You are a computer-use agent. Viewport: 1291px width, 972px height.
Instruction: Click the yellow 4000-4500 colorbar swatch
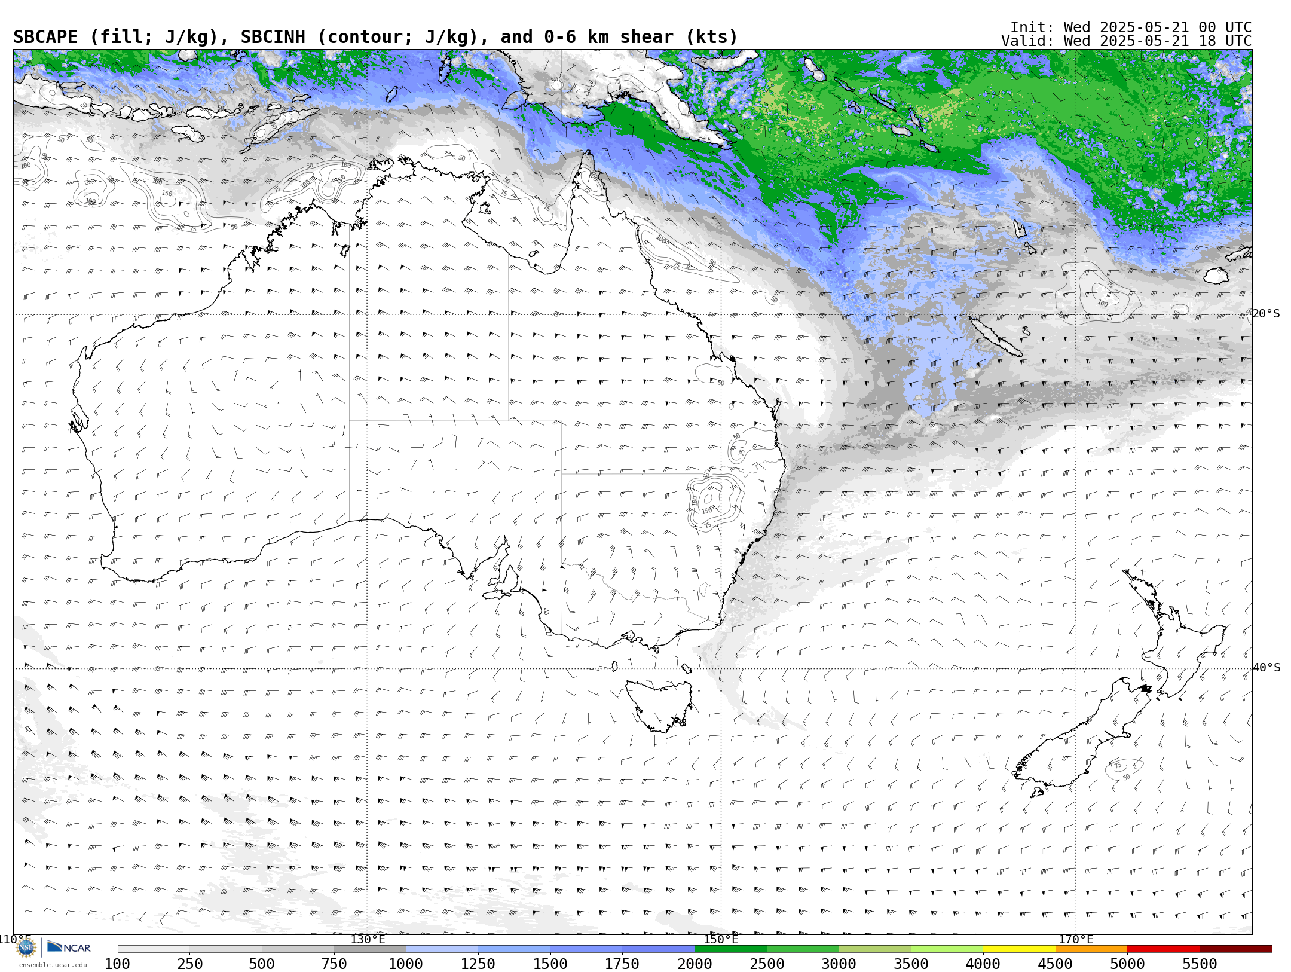pyautogui.click(x=1019, y=949)
